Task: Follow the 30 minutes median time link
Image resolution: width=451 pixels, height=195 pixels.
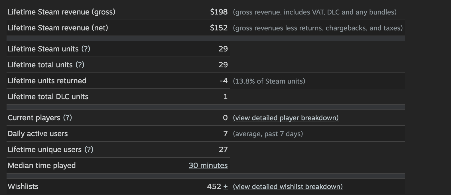Action: coord(208,165)
